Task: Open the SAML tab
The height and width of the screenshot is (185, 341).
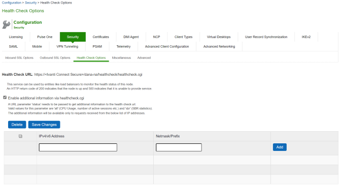Action: [x=13, y=46]
